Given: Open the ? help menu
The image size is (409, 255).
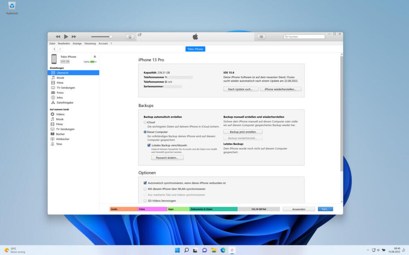Looking at the screenshot, I should [111, 44].
